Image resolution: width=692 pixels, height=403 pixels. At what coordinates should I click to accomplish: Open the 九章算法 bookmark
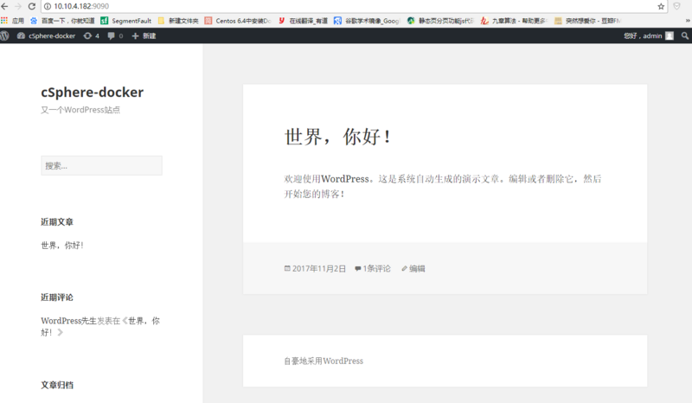[514, 21]
